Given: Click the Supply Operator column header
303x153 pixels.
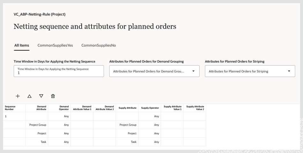Looking at the screenshot, I should (x=150, y=108).
